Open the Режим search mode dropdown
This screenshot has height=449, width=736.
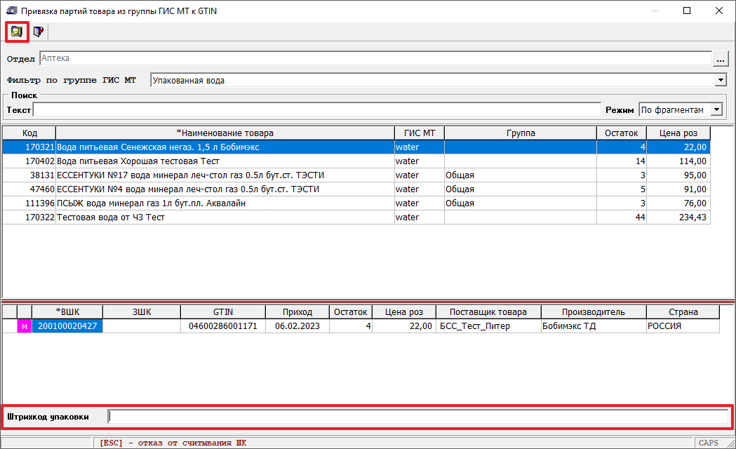coord(716,110)
